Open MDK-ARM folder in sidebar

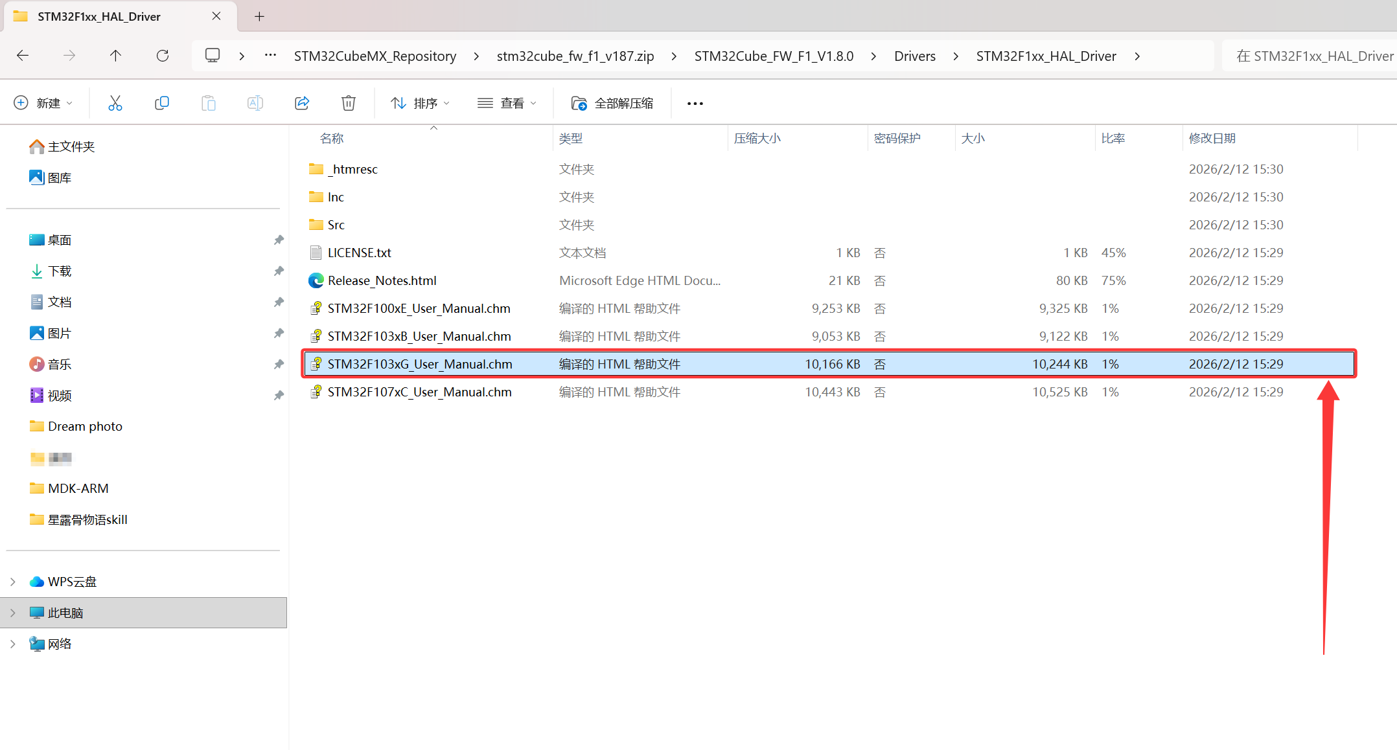pos(69,489)
